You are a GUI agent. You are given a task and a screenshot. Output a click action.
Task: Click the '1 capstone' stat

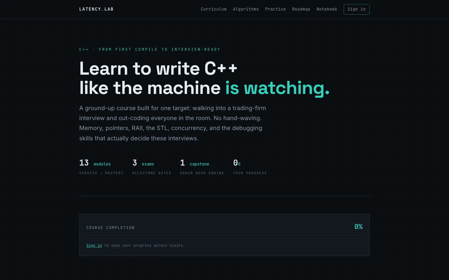pyautogui.click(x=195, y=163)
